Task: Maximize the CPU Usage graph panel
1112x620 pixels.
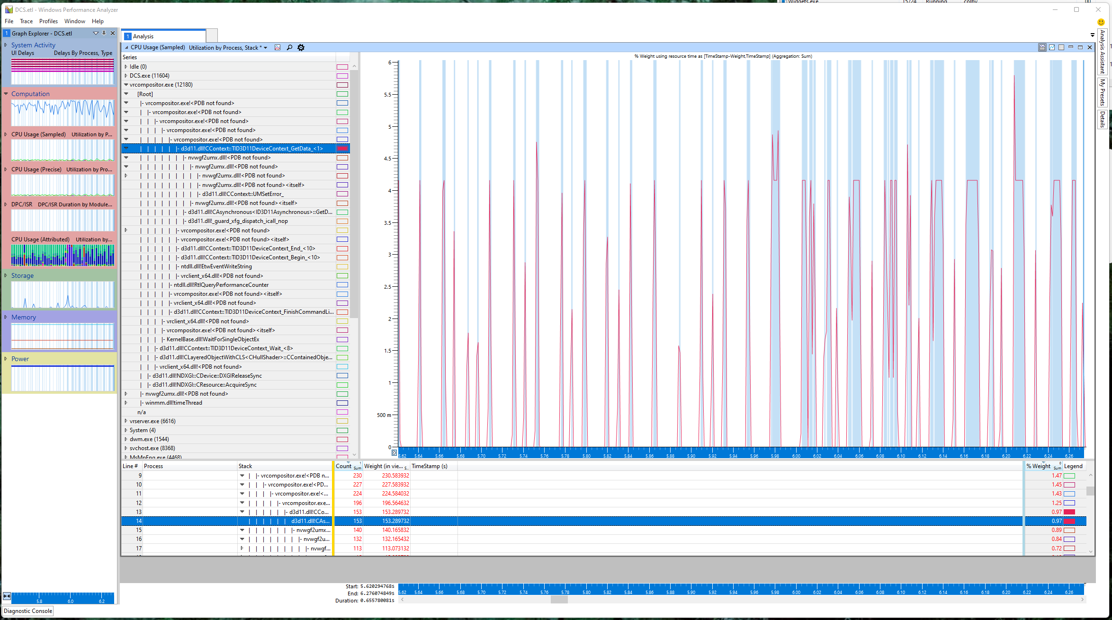Action: point(1080,47)
